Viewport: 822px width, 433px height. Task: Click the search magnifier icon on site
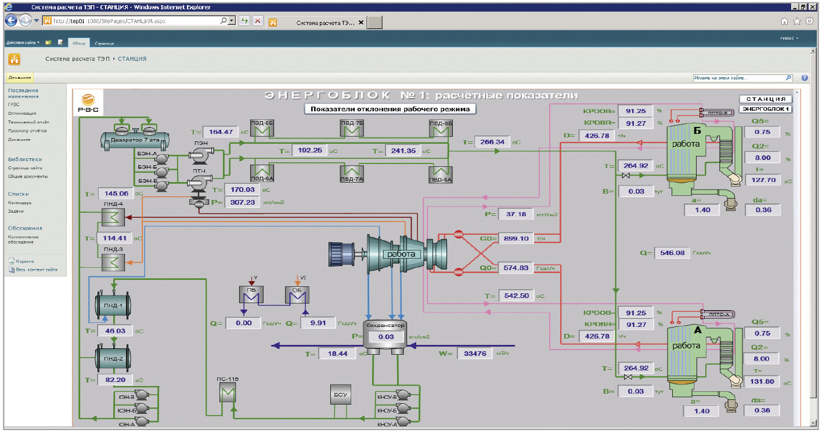coord(788,78)
